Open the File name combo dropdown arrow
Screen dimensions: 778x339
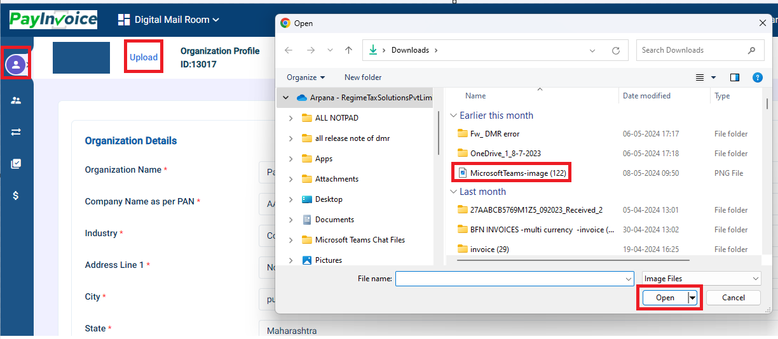(x=628, y=279)
